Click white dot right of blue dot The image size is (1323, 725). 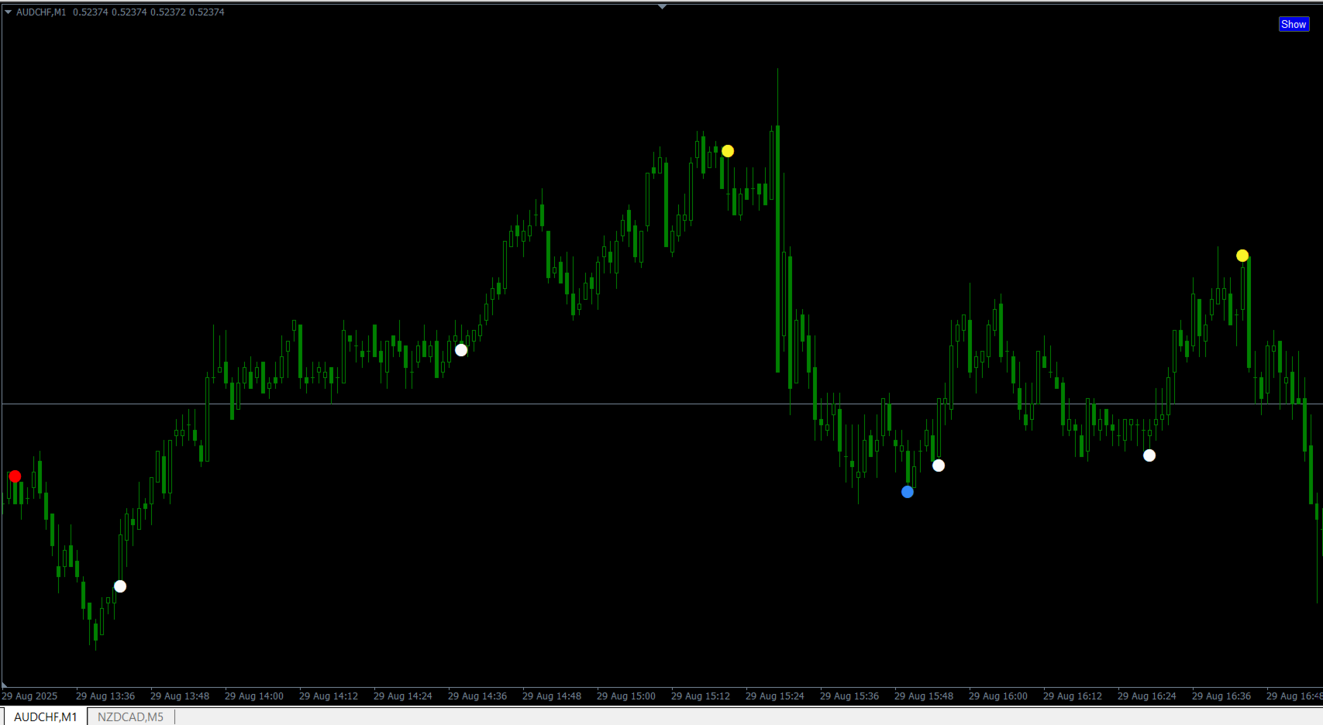[x=939, y=466]
